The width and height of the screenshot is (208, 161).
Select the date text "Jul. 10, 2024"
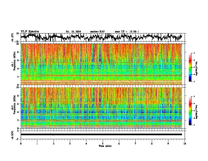73,32
